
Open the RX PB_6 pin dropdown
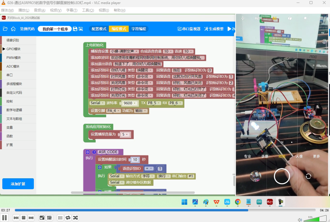[176, 103]
